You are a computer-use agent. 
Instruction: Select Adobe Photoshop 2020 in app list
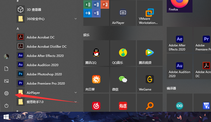(44, 74)
